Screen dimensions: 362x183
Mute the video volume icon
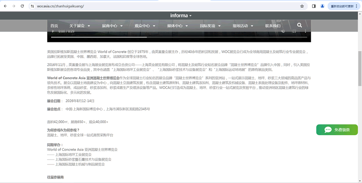[283, 31]
